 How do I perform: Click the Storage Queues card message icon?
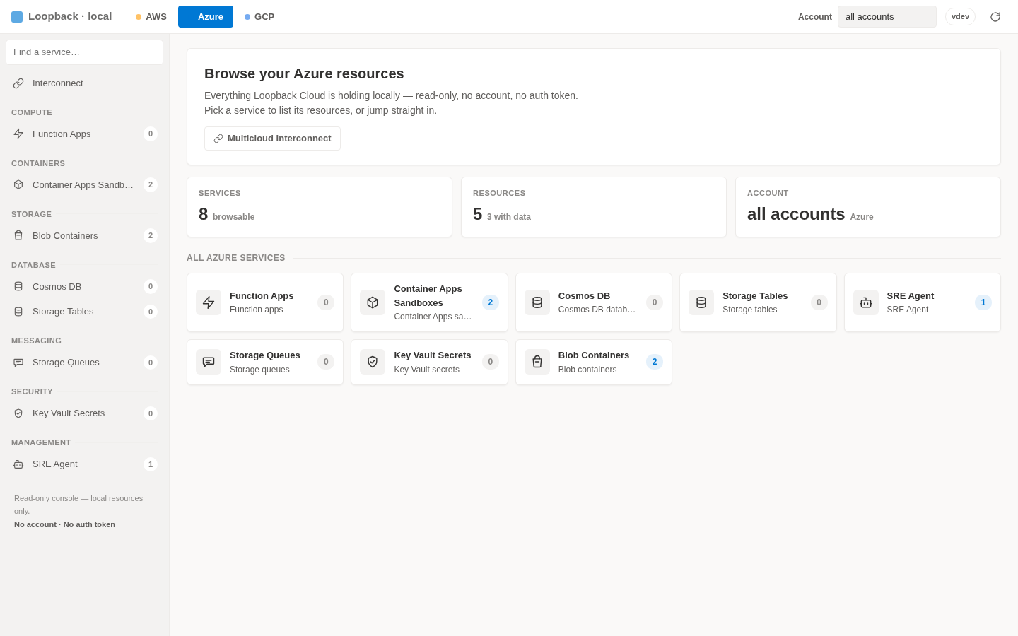pyautogui.click(x=209, y=362)
